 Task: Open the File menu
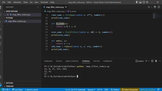[x=4, y=2]
